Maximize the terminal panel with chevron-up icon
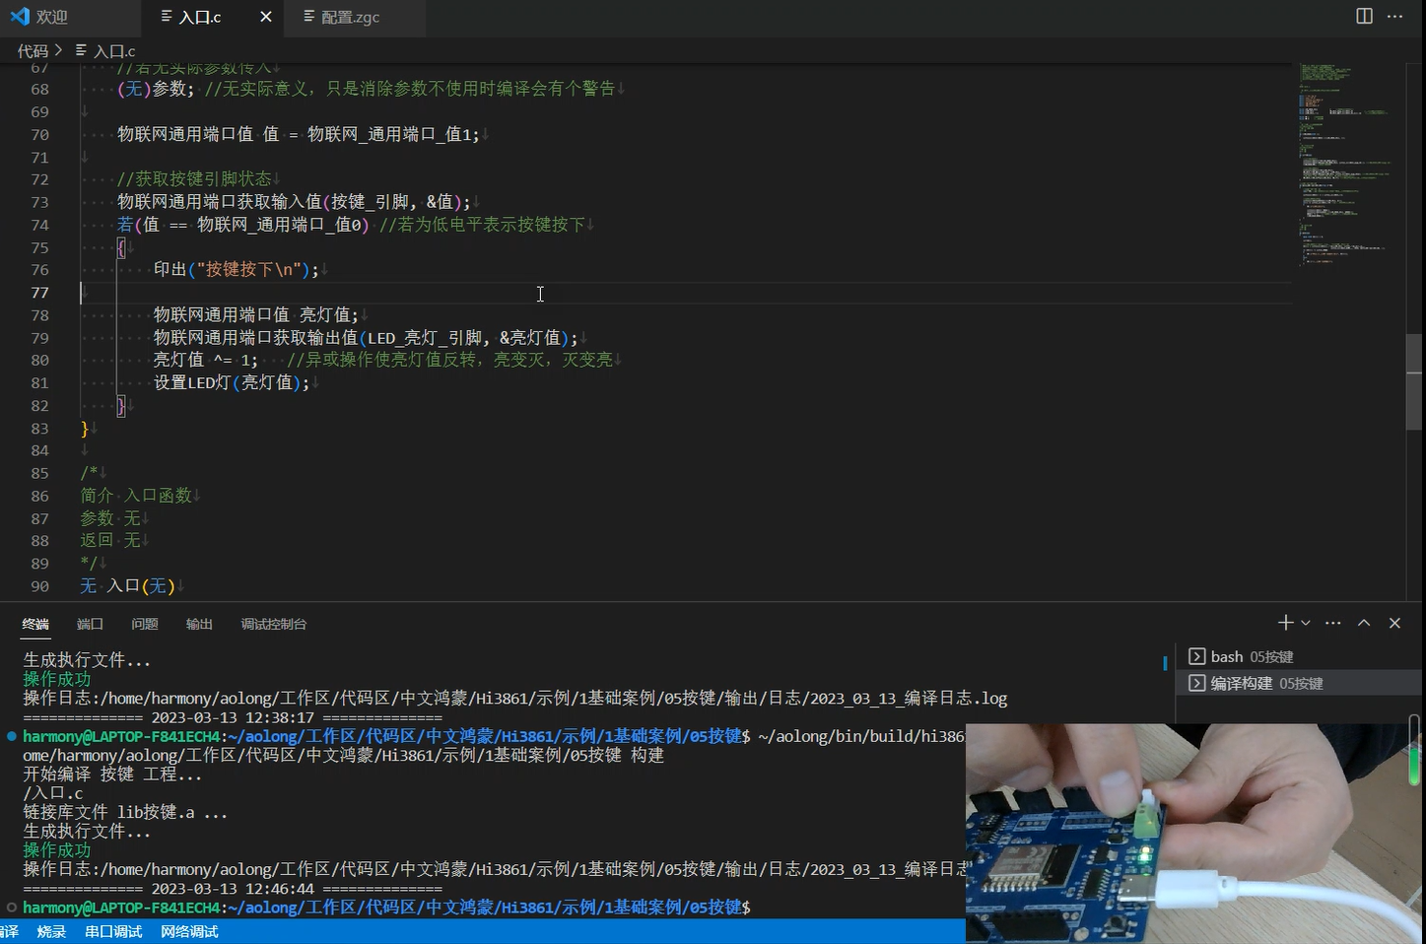The width and height of the screenshot is (1426, 944). 1364,622
